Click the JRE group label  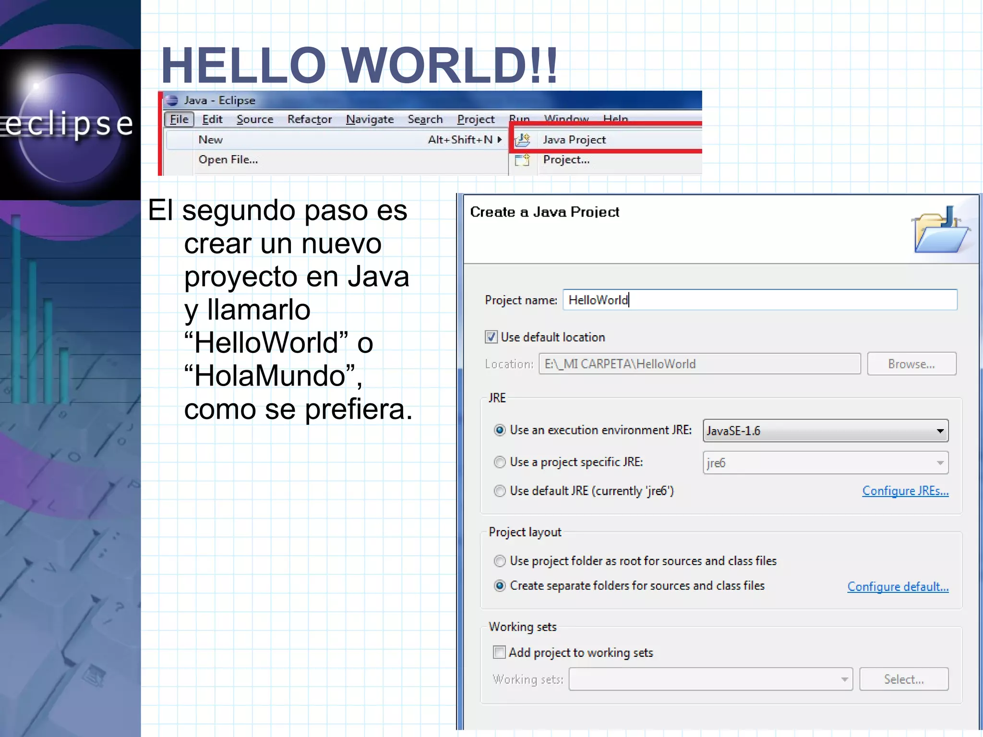click(497, 398)
